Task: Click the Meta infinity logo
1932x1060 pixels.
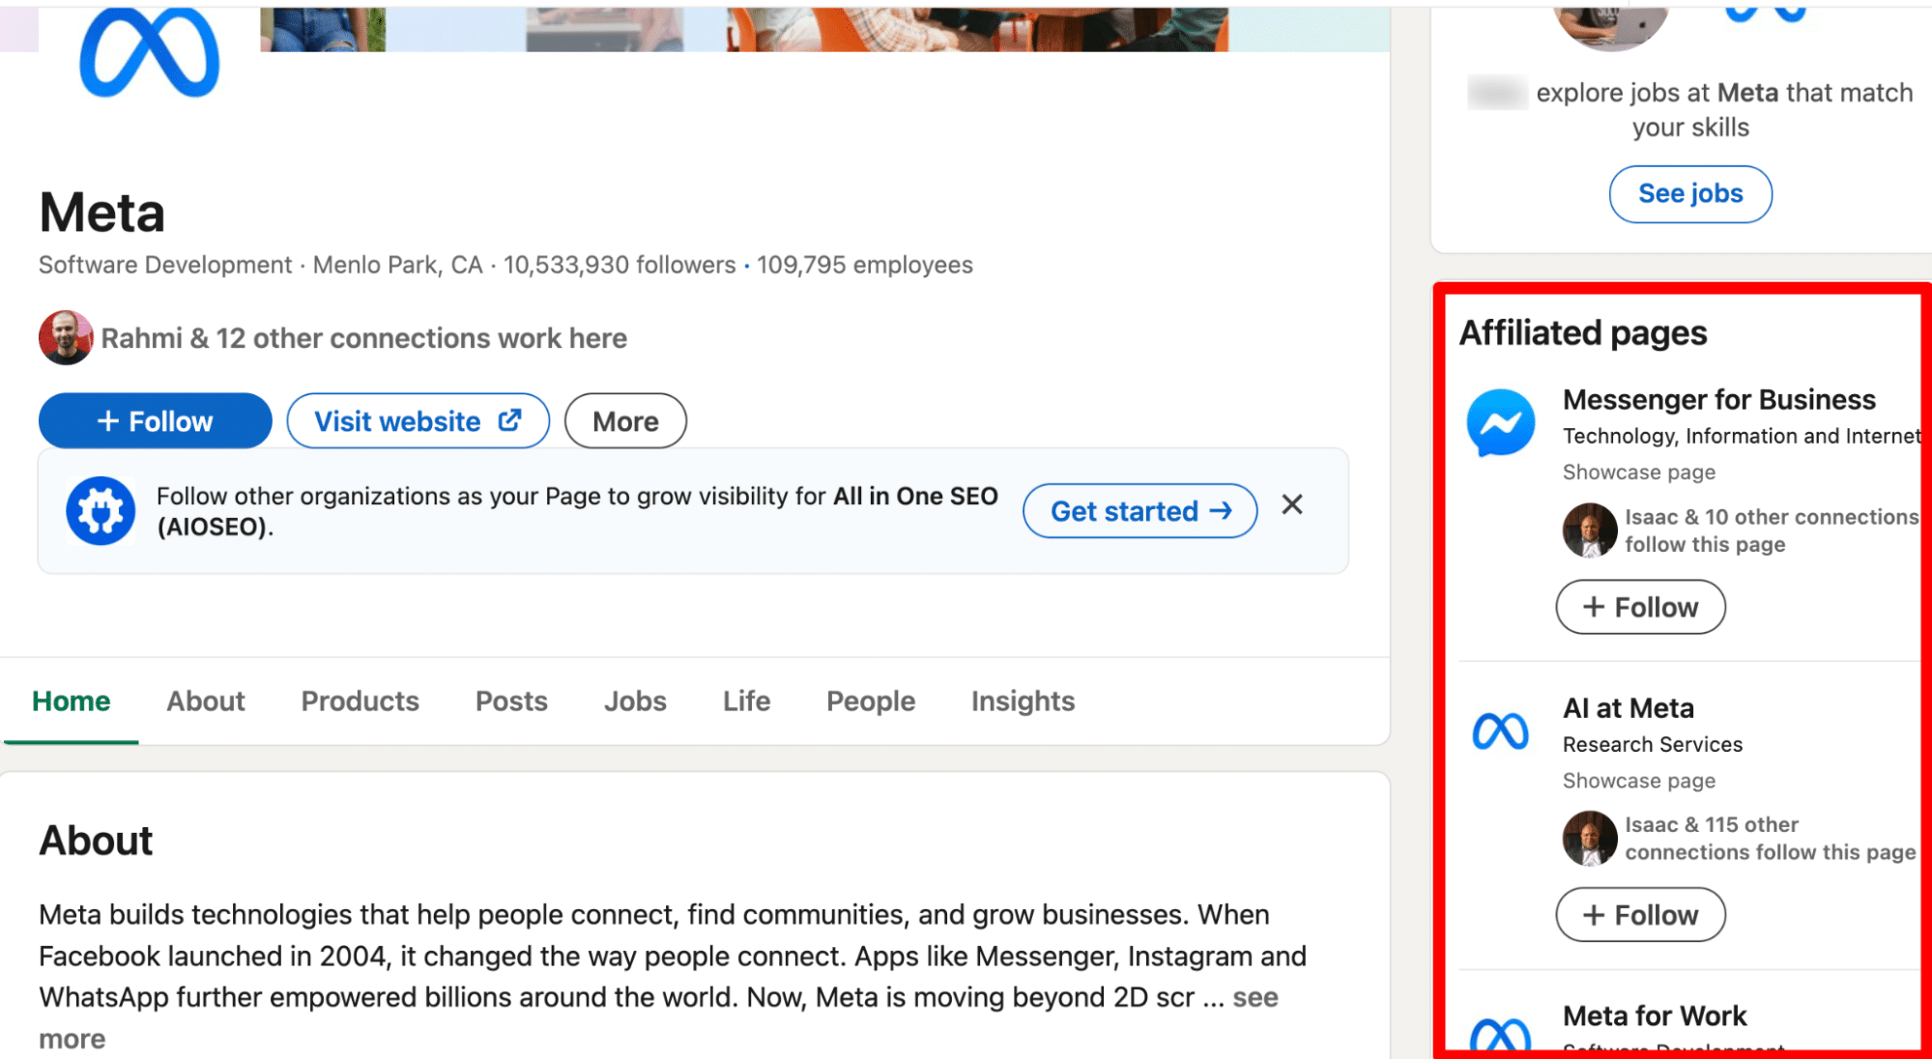Action: point(149,52)
